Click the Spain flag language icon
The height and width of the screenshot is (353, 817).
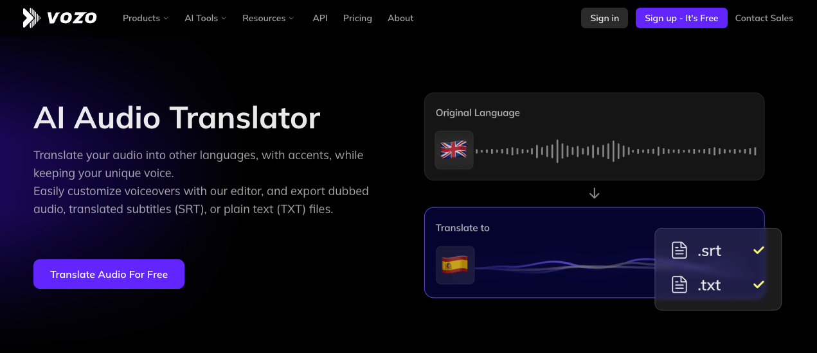click(455, 265)
